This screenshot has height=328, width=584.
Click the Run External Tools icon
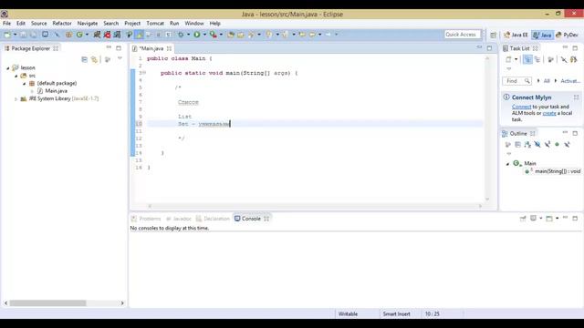click(213, 35)
